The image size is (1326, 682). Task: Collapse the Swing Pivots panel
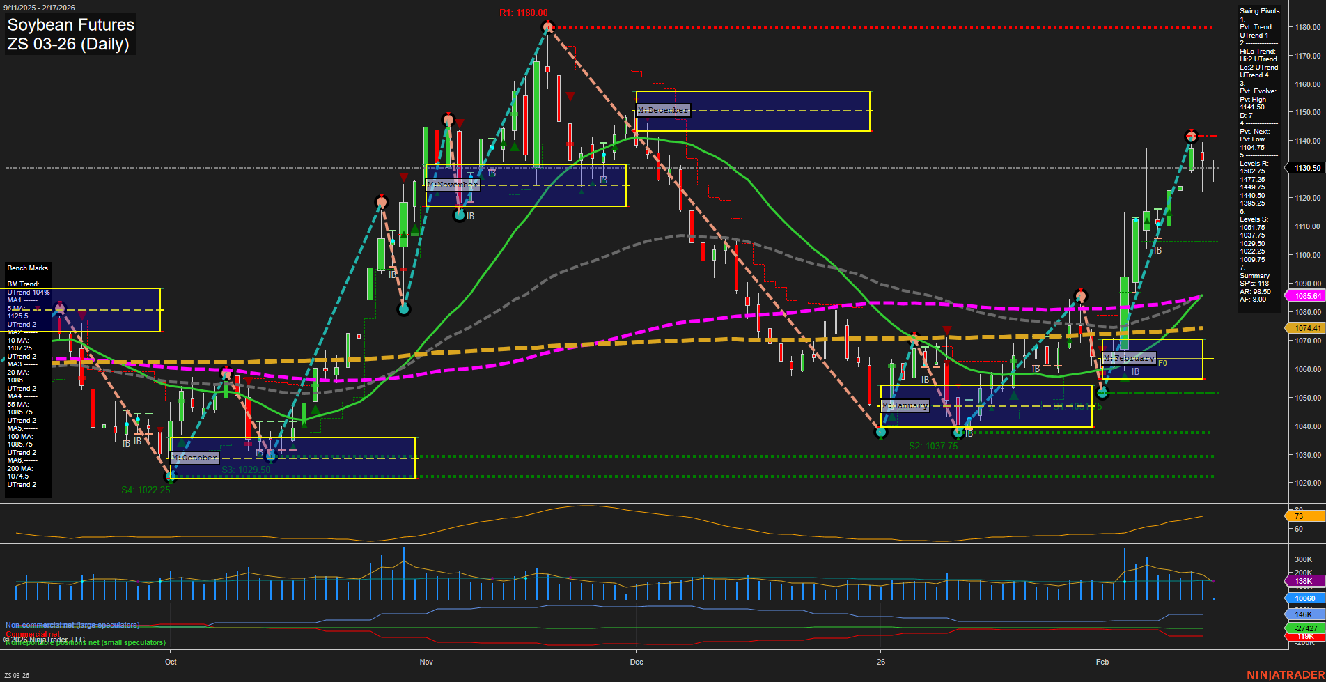(1259, 10)
